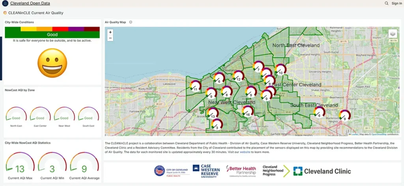The height and width of the screenshot is (186, 404).
Task: Zoom out on the map
Action: pos(110,38)
